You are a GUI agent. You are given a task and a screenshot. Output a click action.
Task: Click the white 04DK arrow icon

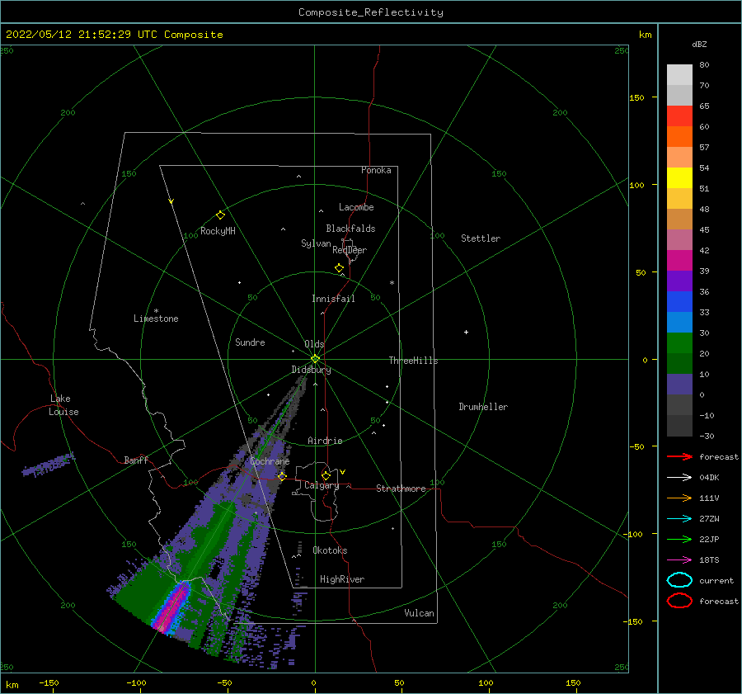coord(679,478)
